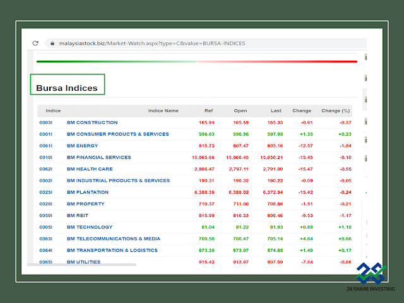Open the BM ENERGY index link

(x=83, y=146)
